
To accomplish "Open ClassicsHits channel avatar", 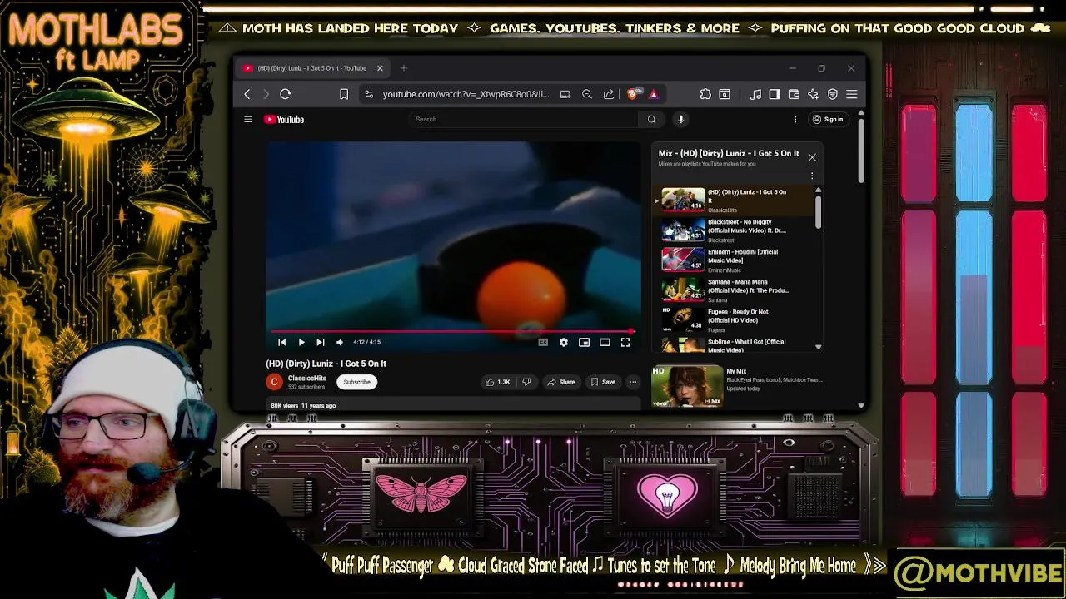I will tap(275, 382).
